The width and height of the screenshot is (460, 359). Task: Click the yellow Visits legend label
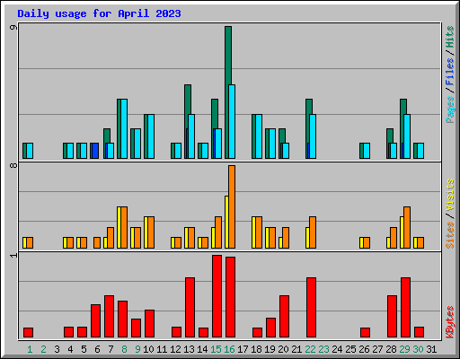449,195
